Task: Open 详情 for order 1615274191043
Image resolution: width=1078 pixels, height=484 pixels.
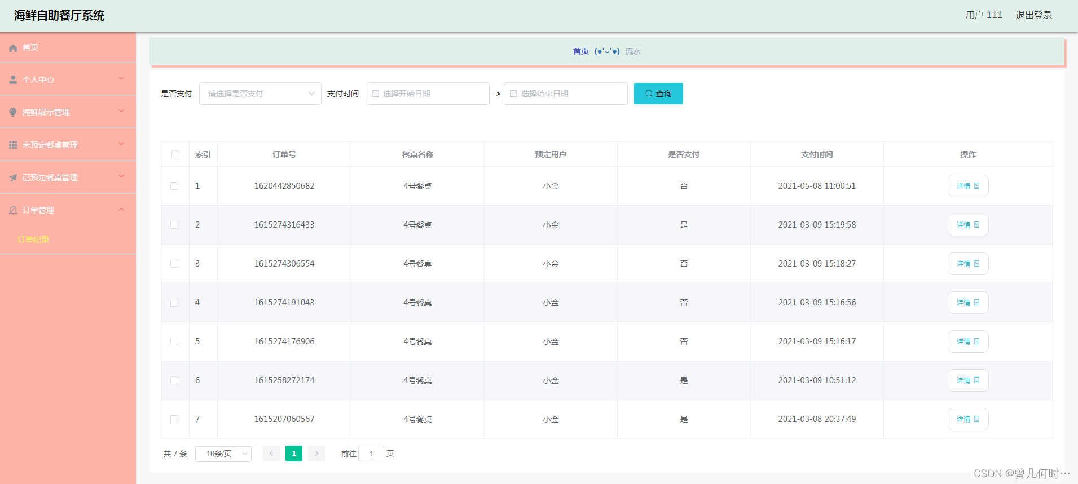Action: coord(968,303)
